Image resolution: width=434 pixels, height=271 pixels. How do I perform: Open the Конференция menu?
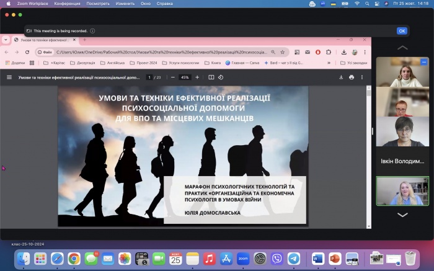(x=67, y=4)
